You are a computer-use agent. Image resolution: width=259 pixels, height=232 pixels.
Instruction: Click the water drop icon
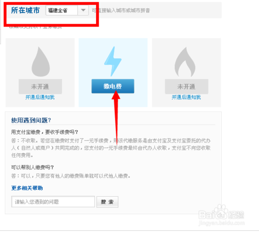coord(40,62)
